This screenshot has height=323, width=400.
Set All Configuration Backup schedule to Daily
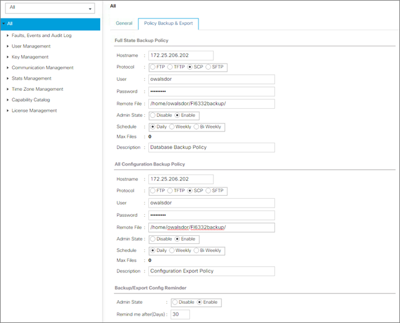tap(153, 250)
